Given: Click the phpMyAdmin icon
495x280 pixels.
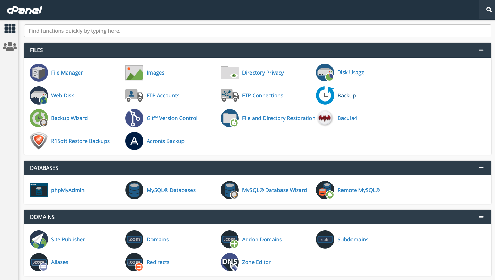Looking at the screenshot, I should tap(39, 190).
